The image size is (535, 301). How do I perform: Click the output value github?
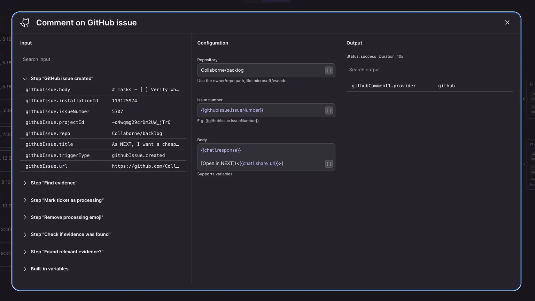pyautogui.click(x=447, y=86)
